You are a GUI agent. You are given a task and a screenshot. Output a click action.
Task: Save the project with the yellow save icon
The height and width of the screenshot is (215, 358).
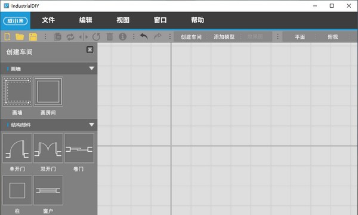[33, 37]
